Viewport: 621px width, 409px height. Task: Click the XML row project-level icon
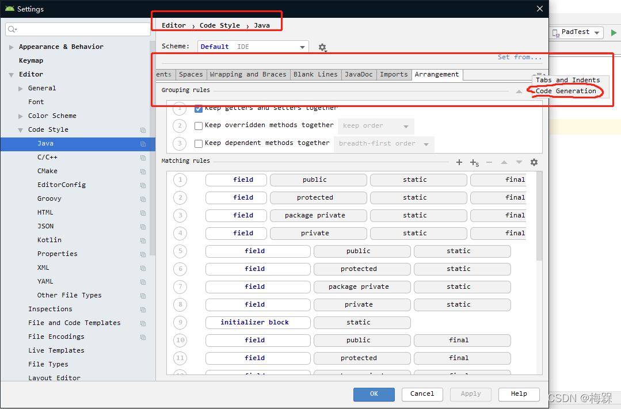[143, 269]
